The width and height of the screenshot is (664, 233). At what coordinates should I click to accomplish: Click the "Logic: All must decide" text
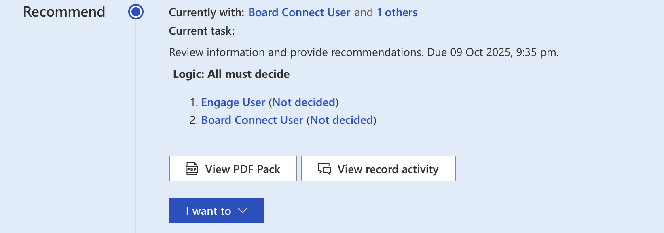pos(231,74)
